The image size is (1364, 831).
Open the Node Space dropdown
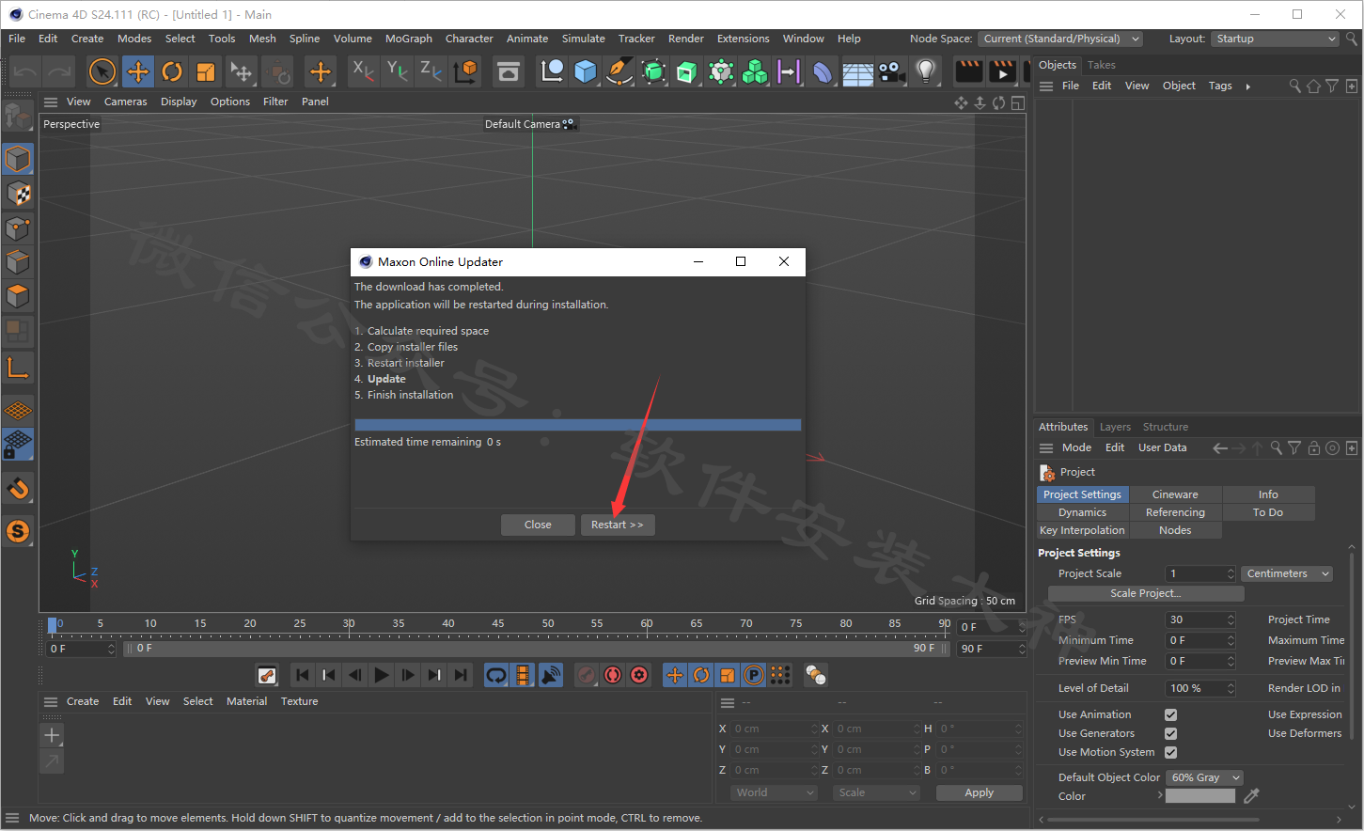tap(1060, 39)
